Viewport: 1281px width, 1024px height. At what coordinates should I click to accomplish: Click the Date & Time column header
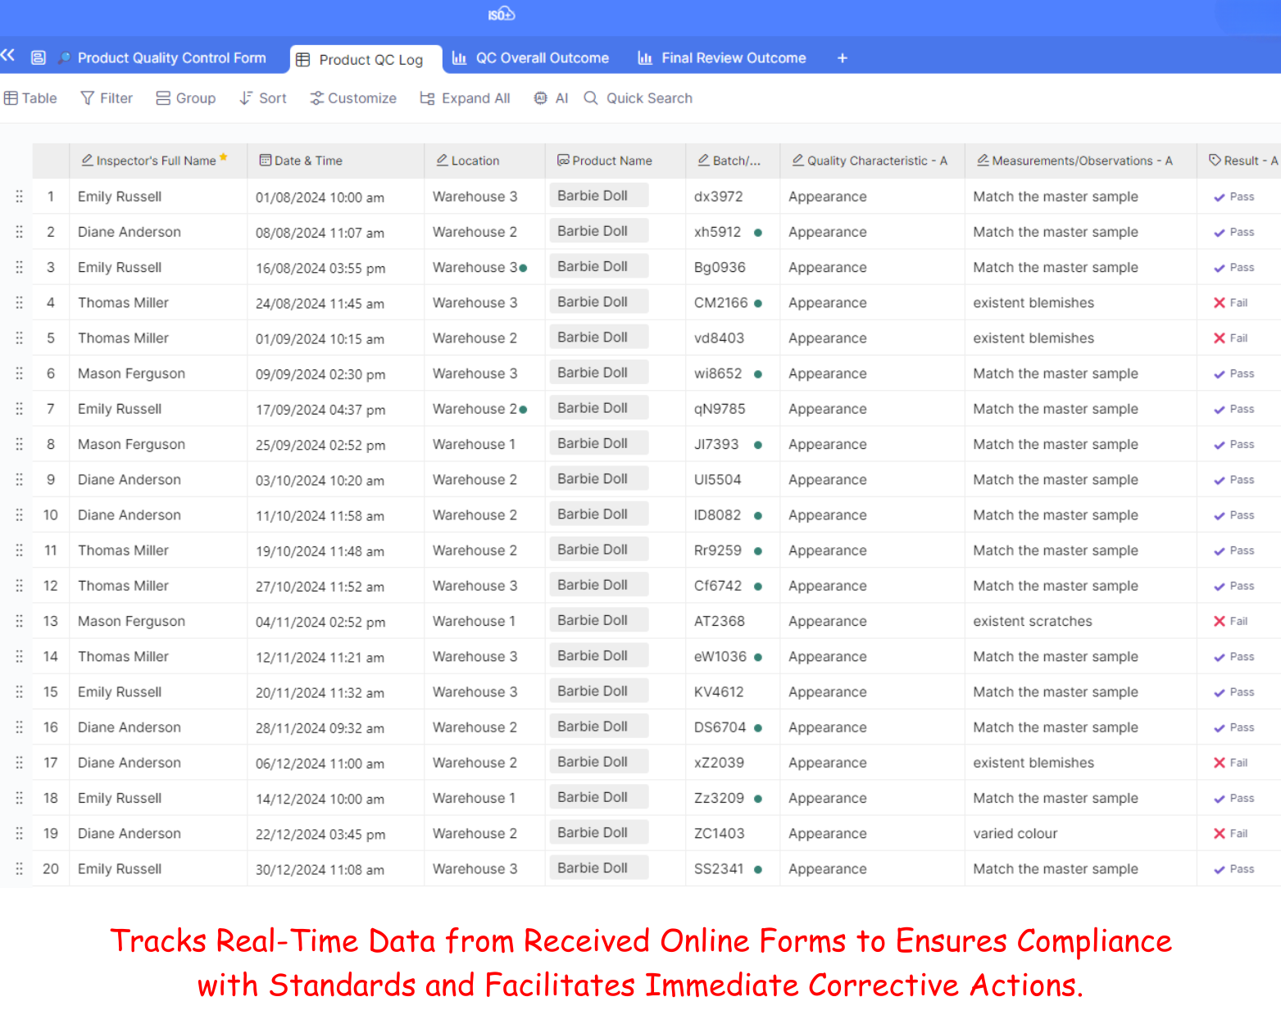tap(308, 161)
